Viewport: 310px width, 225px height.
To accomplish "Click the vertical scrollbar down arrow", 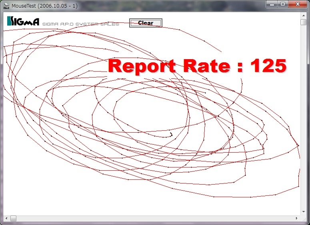I will pos(303,211).
